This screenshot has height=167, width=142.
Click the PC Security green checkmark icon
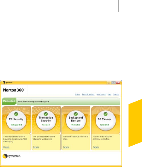[16, 114]
